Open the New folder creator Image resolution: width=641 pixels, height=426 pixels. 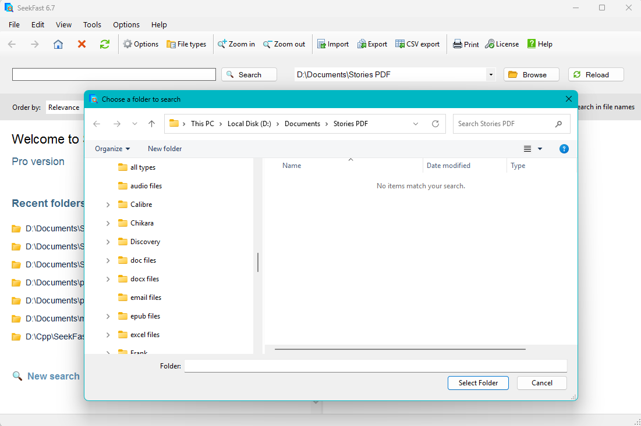(164, 149)
